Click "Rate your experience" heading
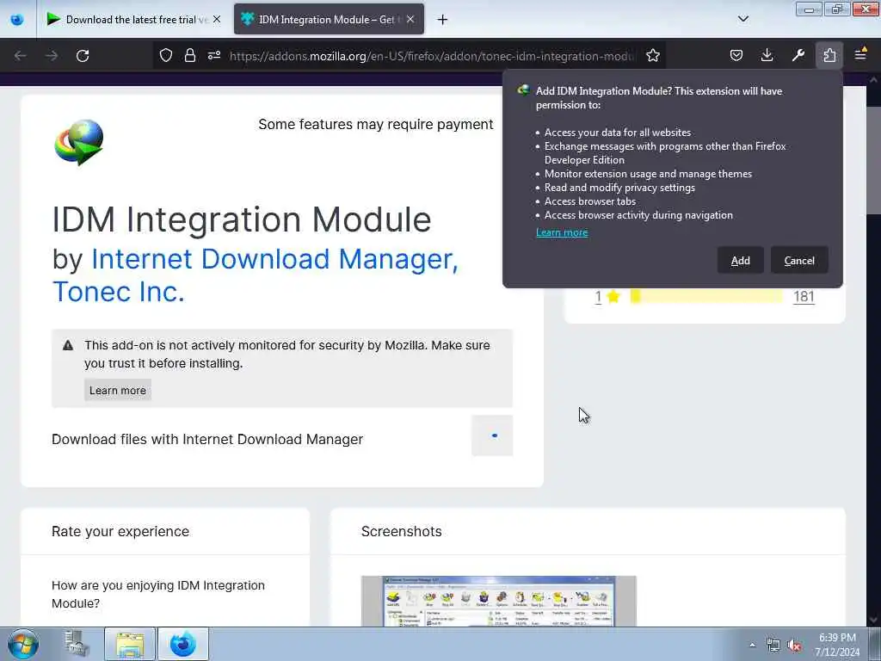The height and width of the screenshot is (661, 881). 120,531
